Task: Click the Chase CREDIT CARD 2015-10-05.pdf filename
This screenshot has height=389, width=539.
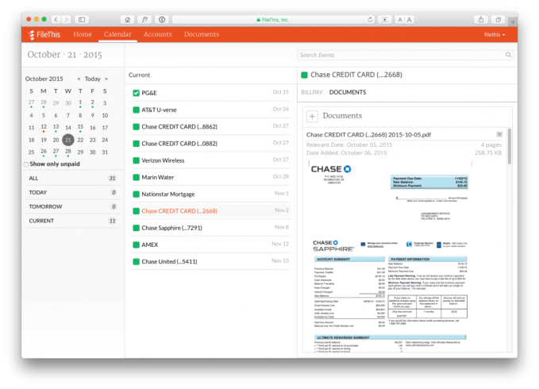Action: 368,135
